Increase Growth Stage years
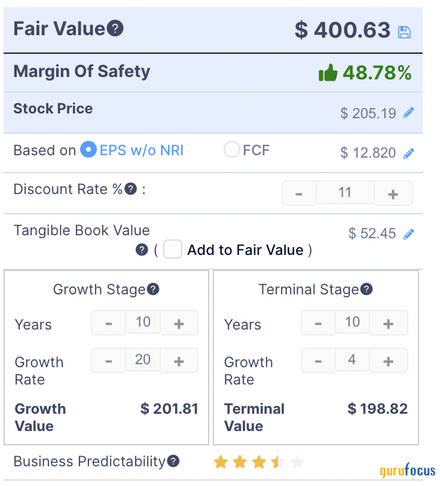 pyautogui.click(x=179, y=323)
